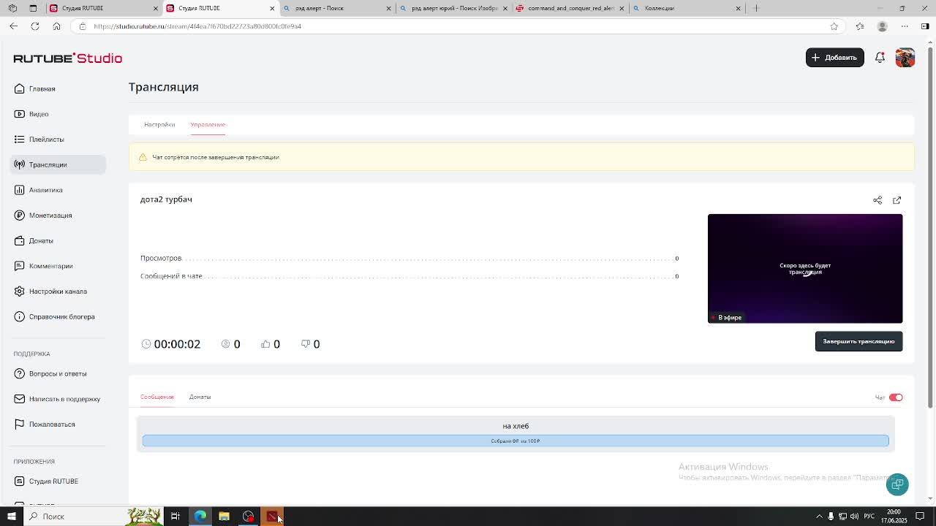Image resolution: width=936 pixels, height=526 pixels.
Task: Open the support chat bubble widget
Action: [x=897, y=484]
